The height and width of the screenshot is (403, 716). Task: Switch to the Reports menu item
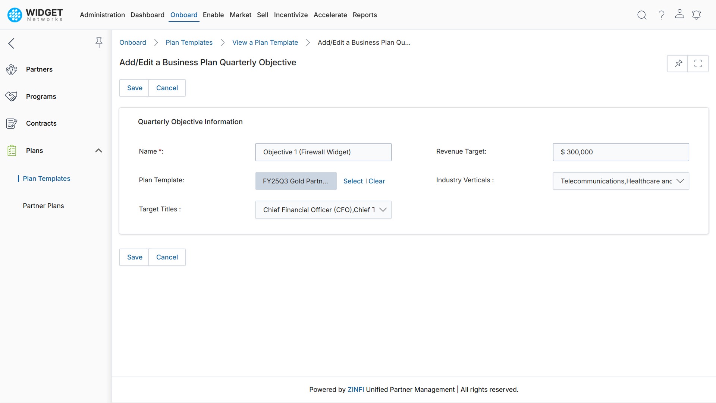coord(365,15)
